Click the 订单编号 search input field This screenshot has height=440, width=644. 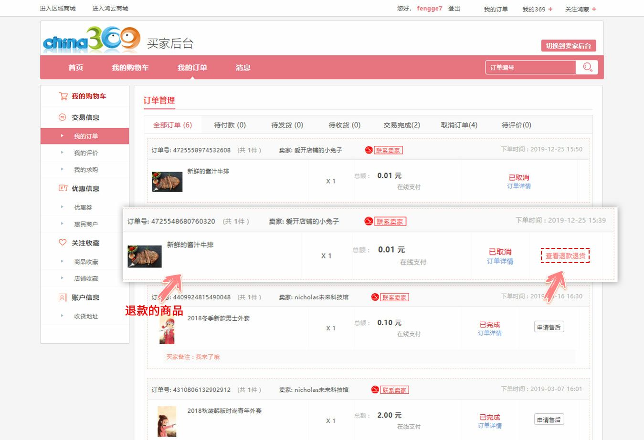coord(530,68)
